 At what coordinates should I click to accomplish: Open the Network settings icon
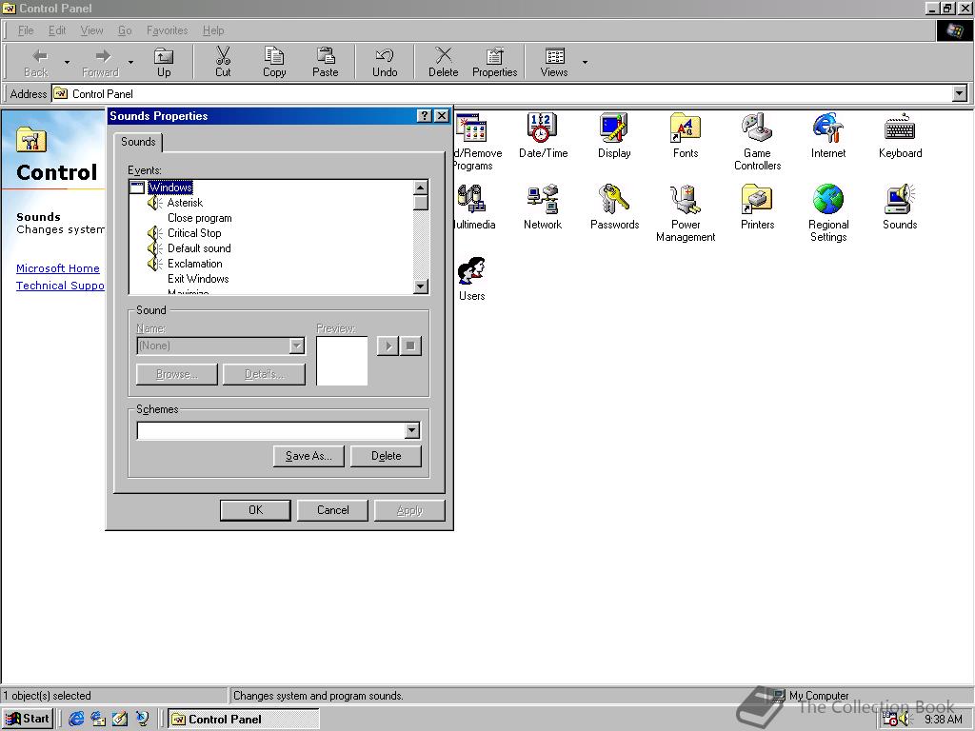coord(543,200)
